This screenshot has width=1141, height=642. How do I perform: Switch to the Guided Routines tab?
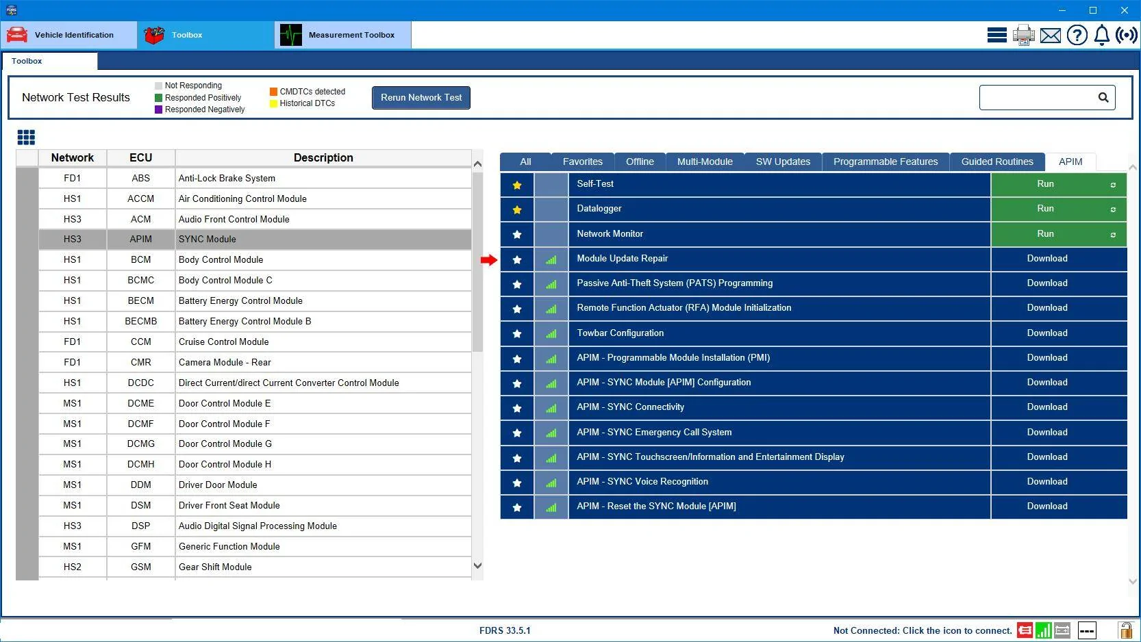coord(997,162)
